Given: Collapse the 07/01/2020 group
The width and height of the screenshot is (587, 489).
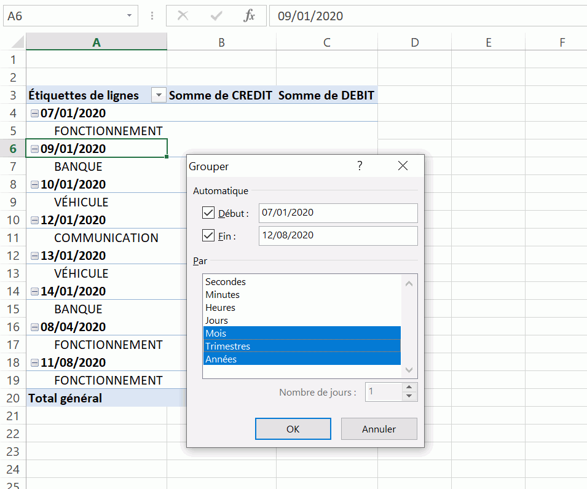Looking at the screenshot, I should pos(34,113).
